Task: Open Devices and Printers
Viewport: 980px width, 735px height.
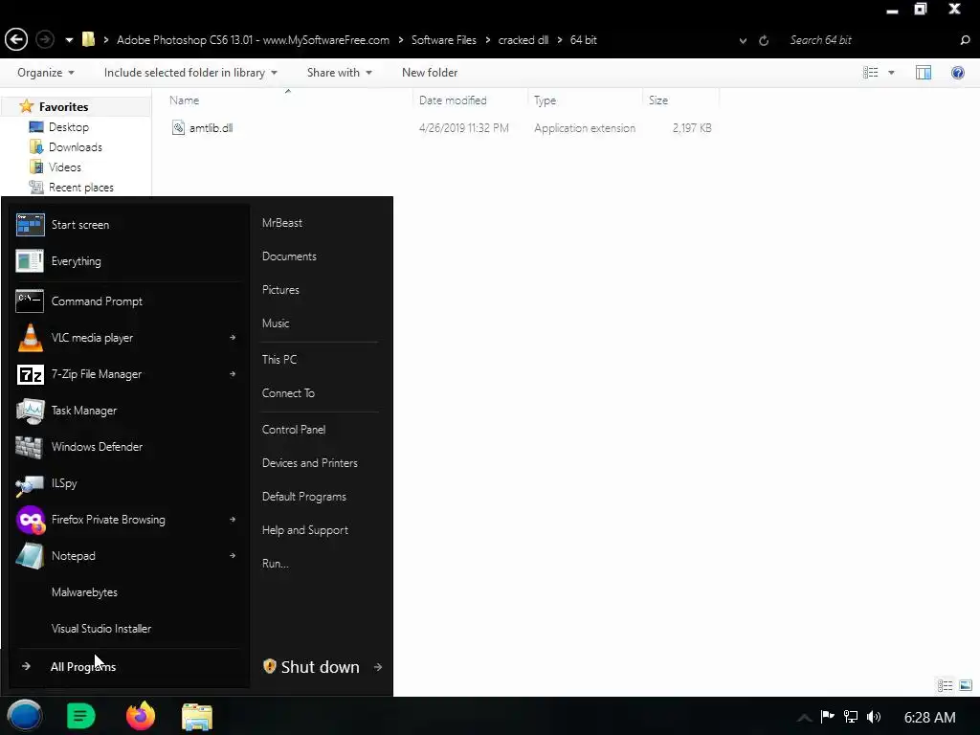Action: coord(310,463)
